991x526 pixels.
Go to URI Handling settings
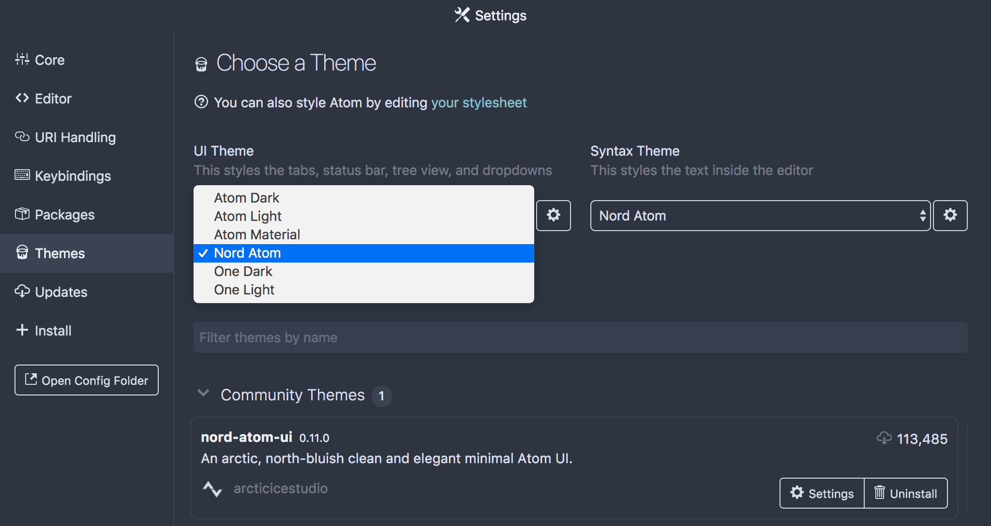87,137
